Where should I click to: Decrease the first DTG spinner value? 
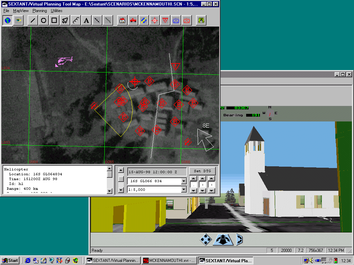coord(193,190)
